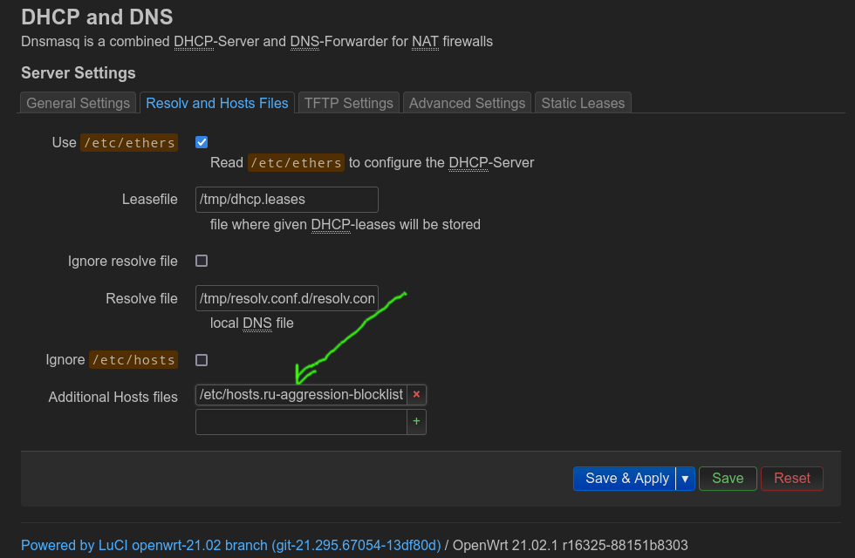Image resolution: width=855 pixels, height=558 pixels.
Task: Click the Save & Apply button
Action: (x=625, y=478)
